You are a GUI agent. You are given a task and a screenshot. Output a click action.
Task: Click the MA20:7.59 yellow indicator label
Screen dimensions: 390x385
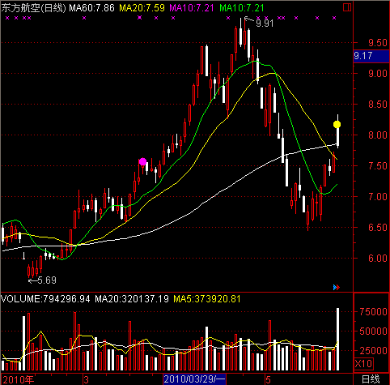pyautogui.click(x=142, y=8)
